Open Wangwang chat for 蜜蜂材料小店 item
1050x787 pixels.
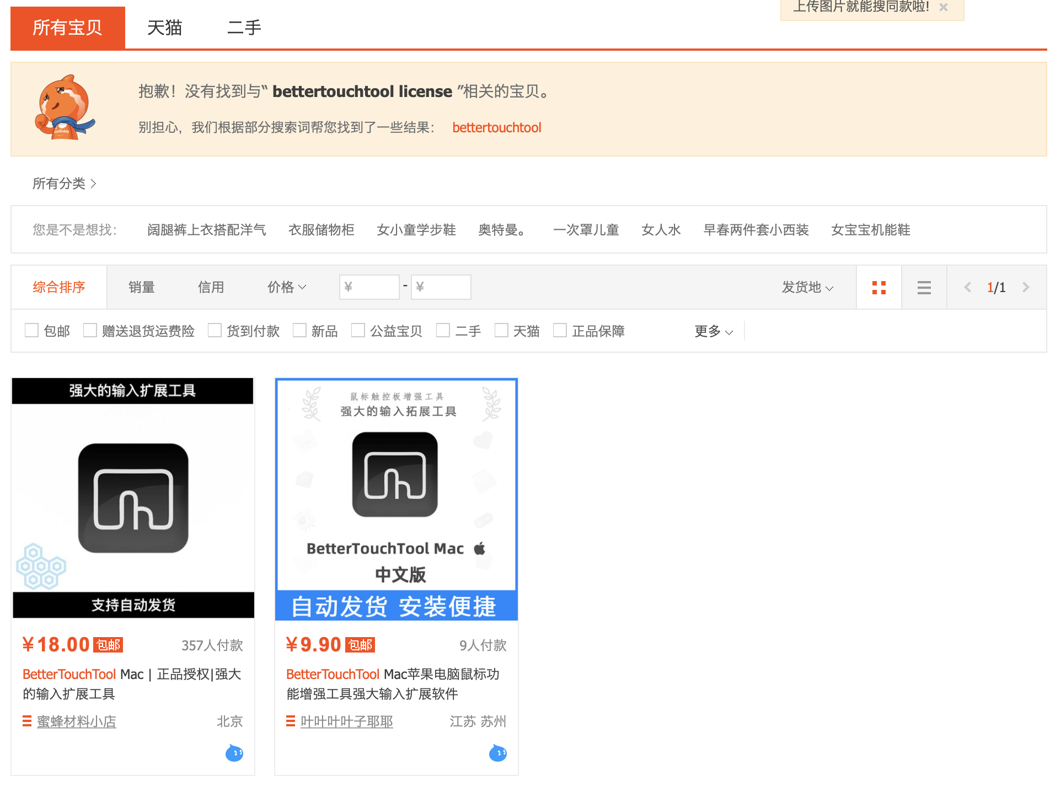234,753
